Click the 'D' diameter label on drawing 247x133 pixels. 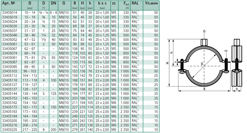pos(202,64)
